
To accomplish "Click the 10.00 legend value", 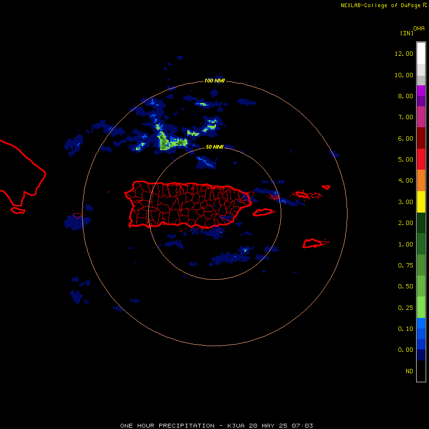I will (x=404, y=75).
